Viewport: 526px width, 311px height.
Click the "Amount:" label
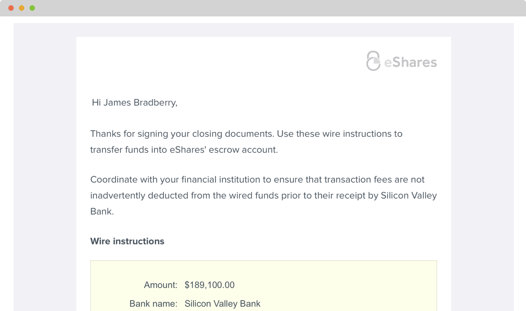160,285
